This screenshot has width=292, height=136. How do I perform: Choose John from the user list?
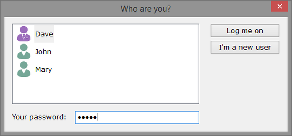pos(43,52)
